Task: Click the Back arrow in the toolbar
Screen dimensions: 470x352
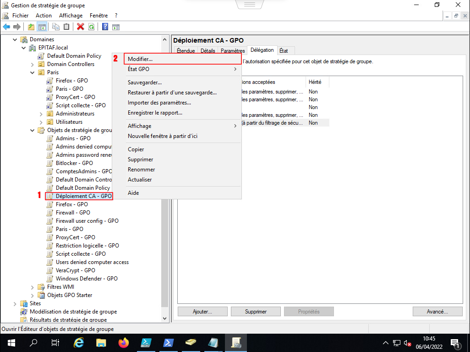Action: coord(6,27)
